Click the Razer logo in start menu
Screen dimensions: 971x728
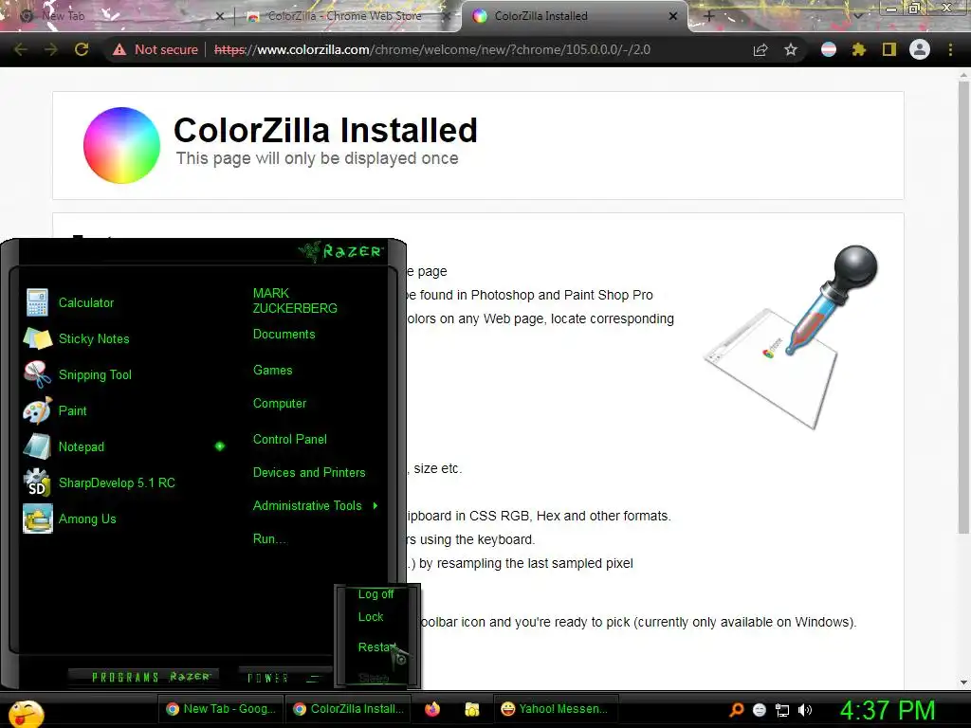pyautogui.click(x=341, y=250)
